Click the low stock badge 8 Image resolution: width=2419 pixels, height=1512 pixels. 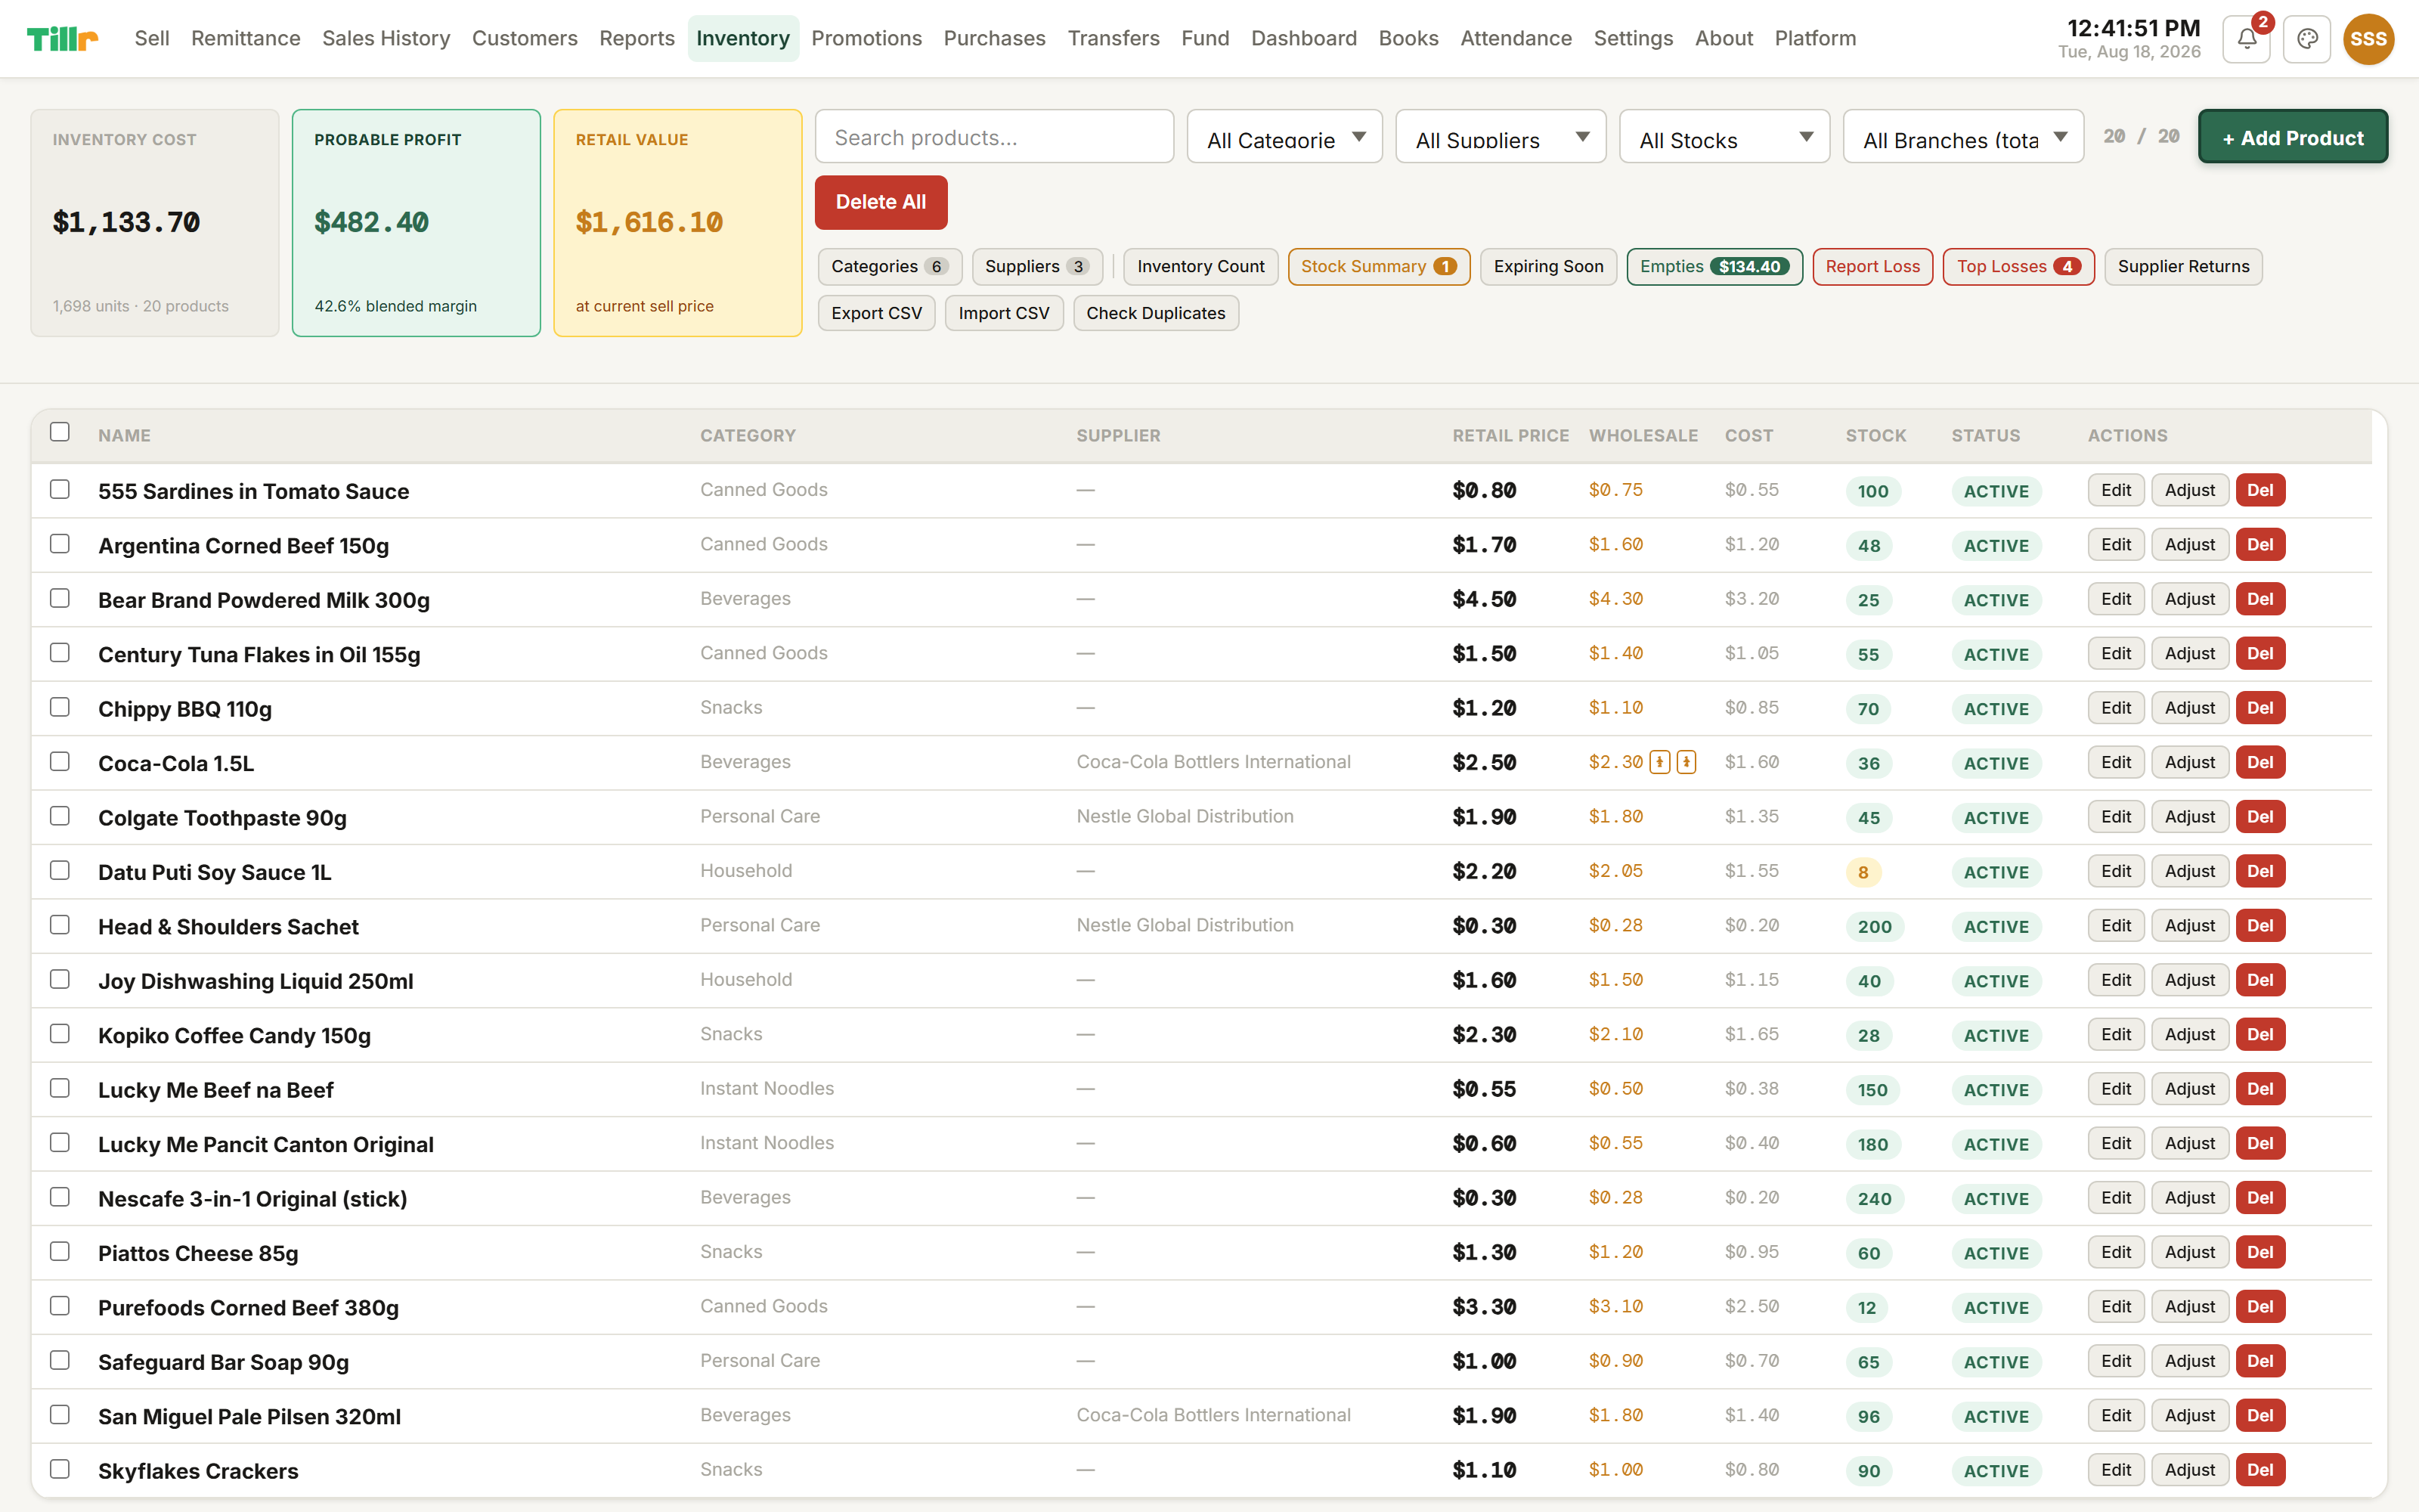tap(1863, 872)
